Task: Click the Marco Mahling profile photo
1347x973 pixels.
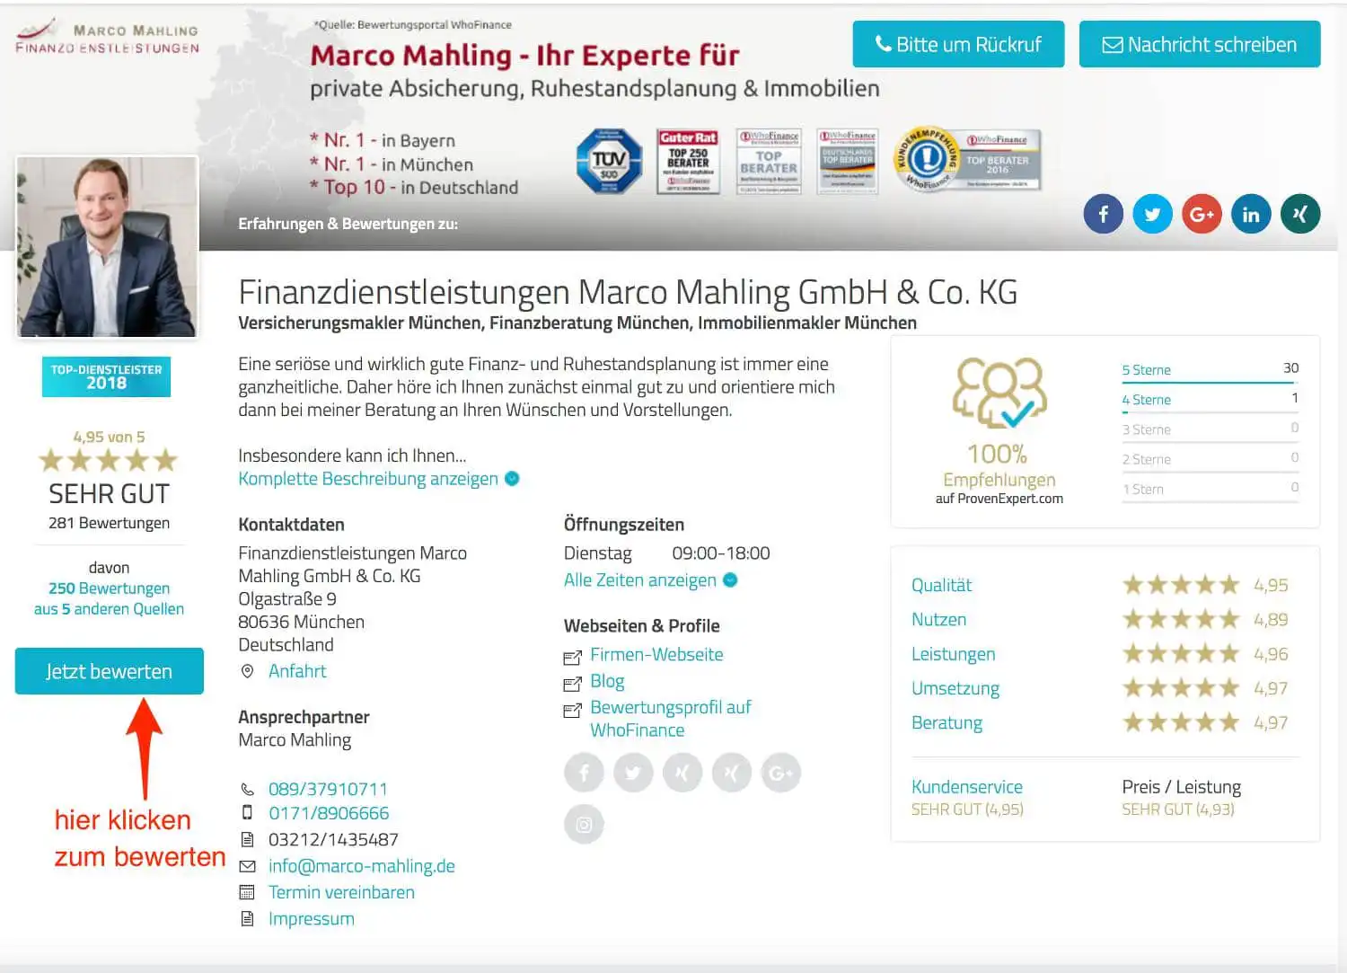Action: pyautogui.click(x=107, y=247)
